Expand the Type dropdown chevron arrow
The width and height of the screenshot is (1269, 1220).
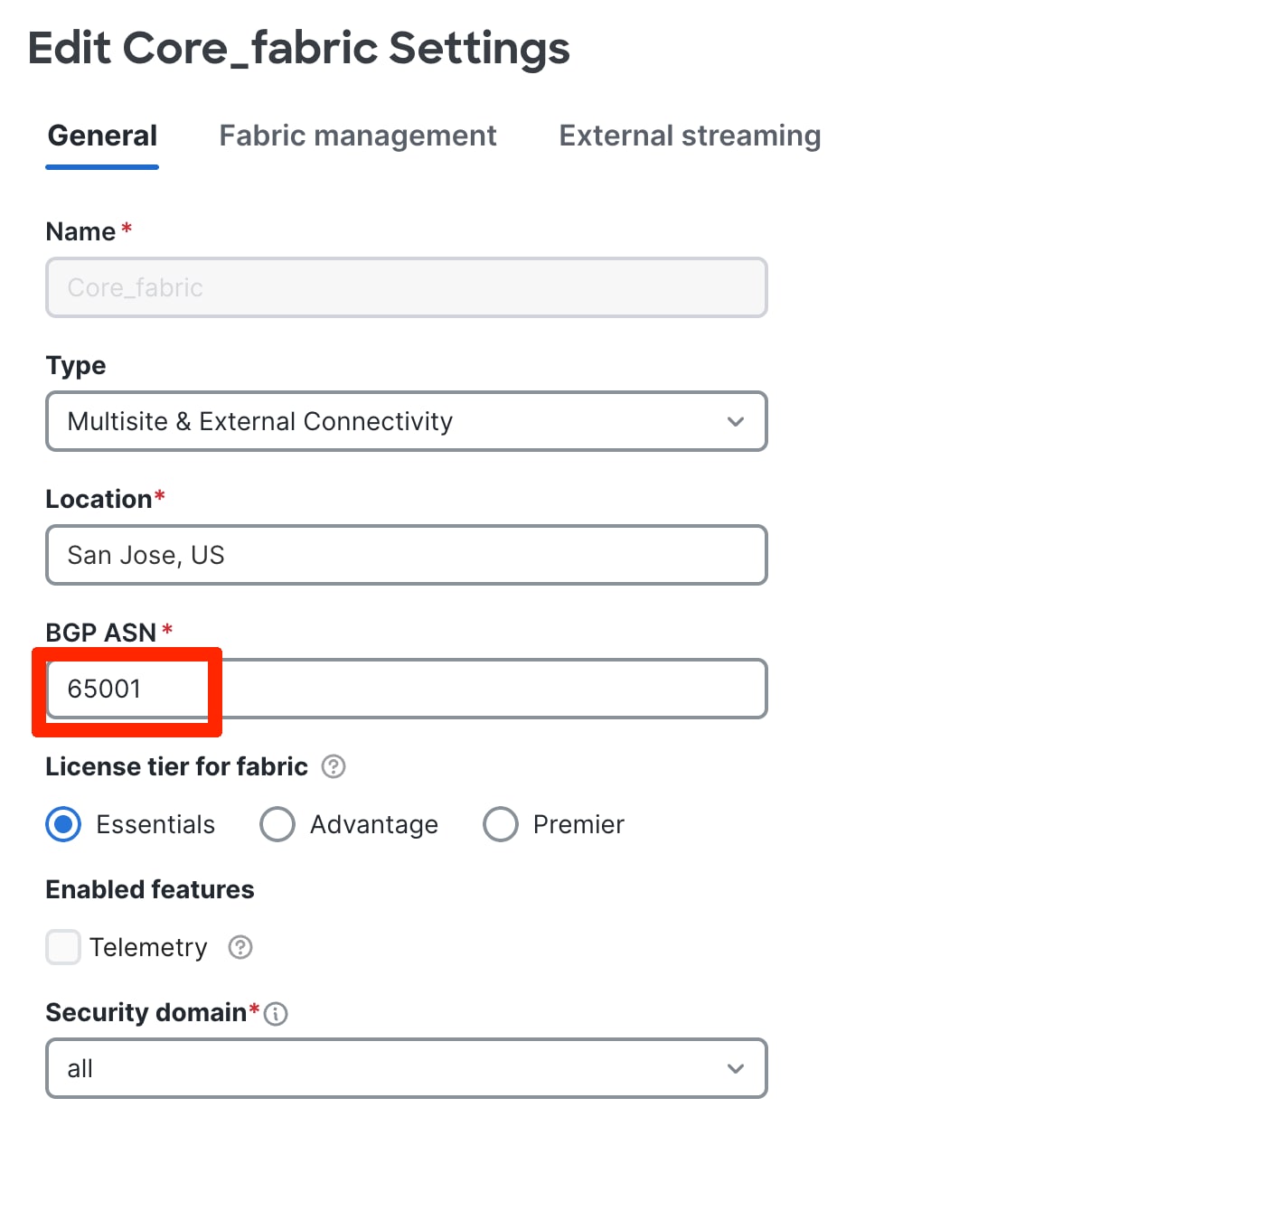click(x=736, y=421)
